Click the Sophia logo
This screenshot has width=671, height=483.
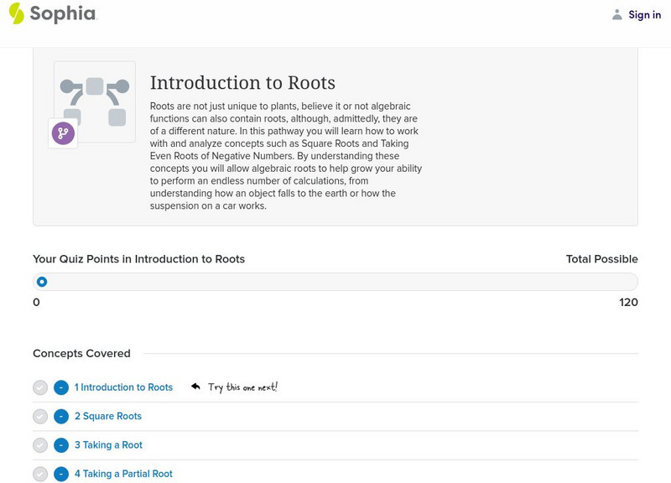[x=52, y=14]
